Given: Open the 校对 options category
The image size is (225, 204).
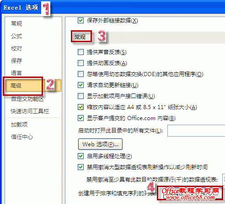Looking at the screenshot, I should pos(16,49).
